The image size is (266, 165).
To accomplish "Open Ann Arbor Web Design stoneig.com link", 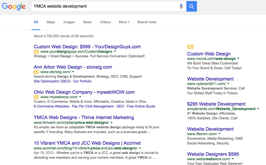I will click(x=73, y=67).
